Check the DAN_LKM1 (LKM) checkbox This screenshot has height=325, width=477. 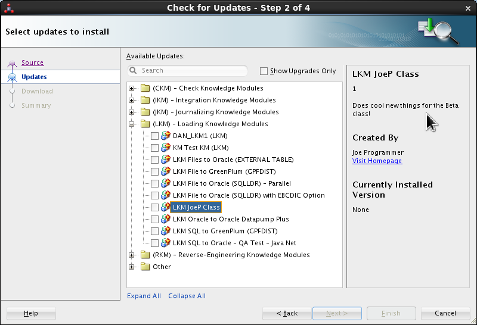[154, 136]
